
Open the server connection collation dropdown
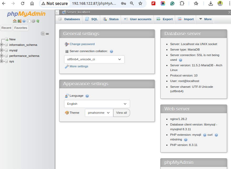(x=94, y=59)
